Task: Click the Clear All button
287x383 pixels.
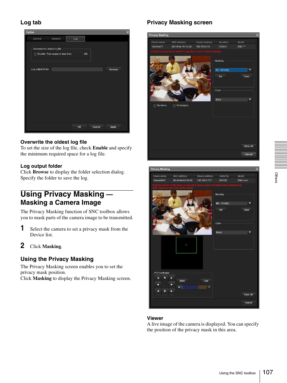Action: point(248,146)
